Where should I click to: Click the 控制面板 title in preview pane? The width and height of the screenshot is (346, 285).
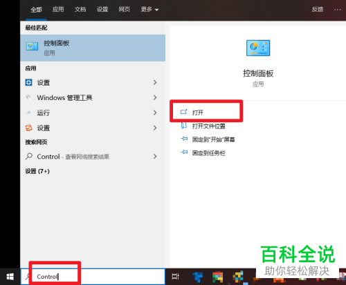258,74
